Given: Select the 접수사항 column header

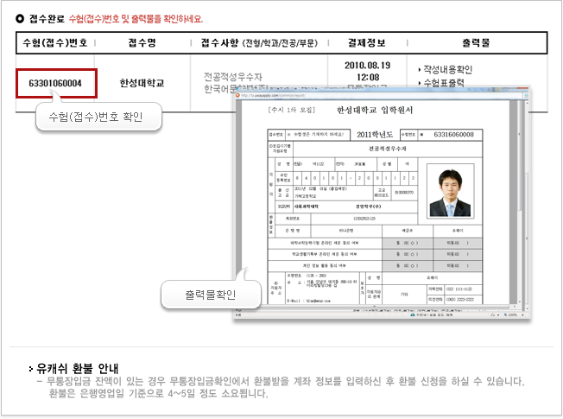Looking at the screenshot, I should [x=259, y=43].
